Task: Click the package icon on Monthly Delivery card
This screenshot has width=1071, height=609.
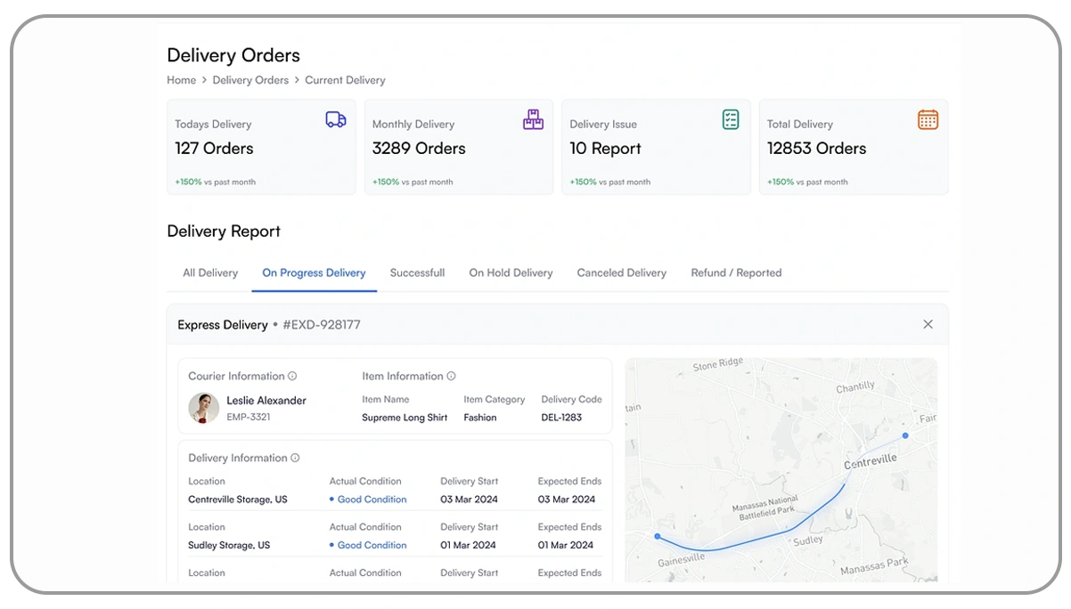Action: pos(532,118)
